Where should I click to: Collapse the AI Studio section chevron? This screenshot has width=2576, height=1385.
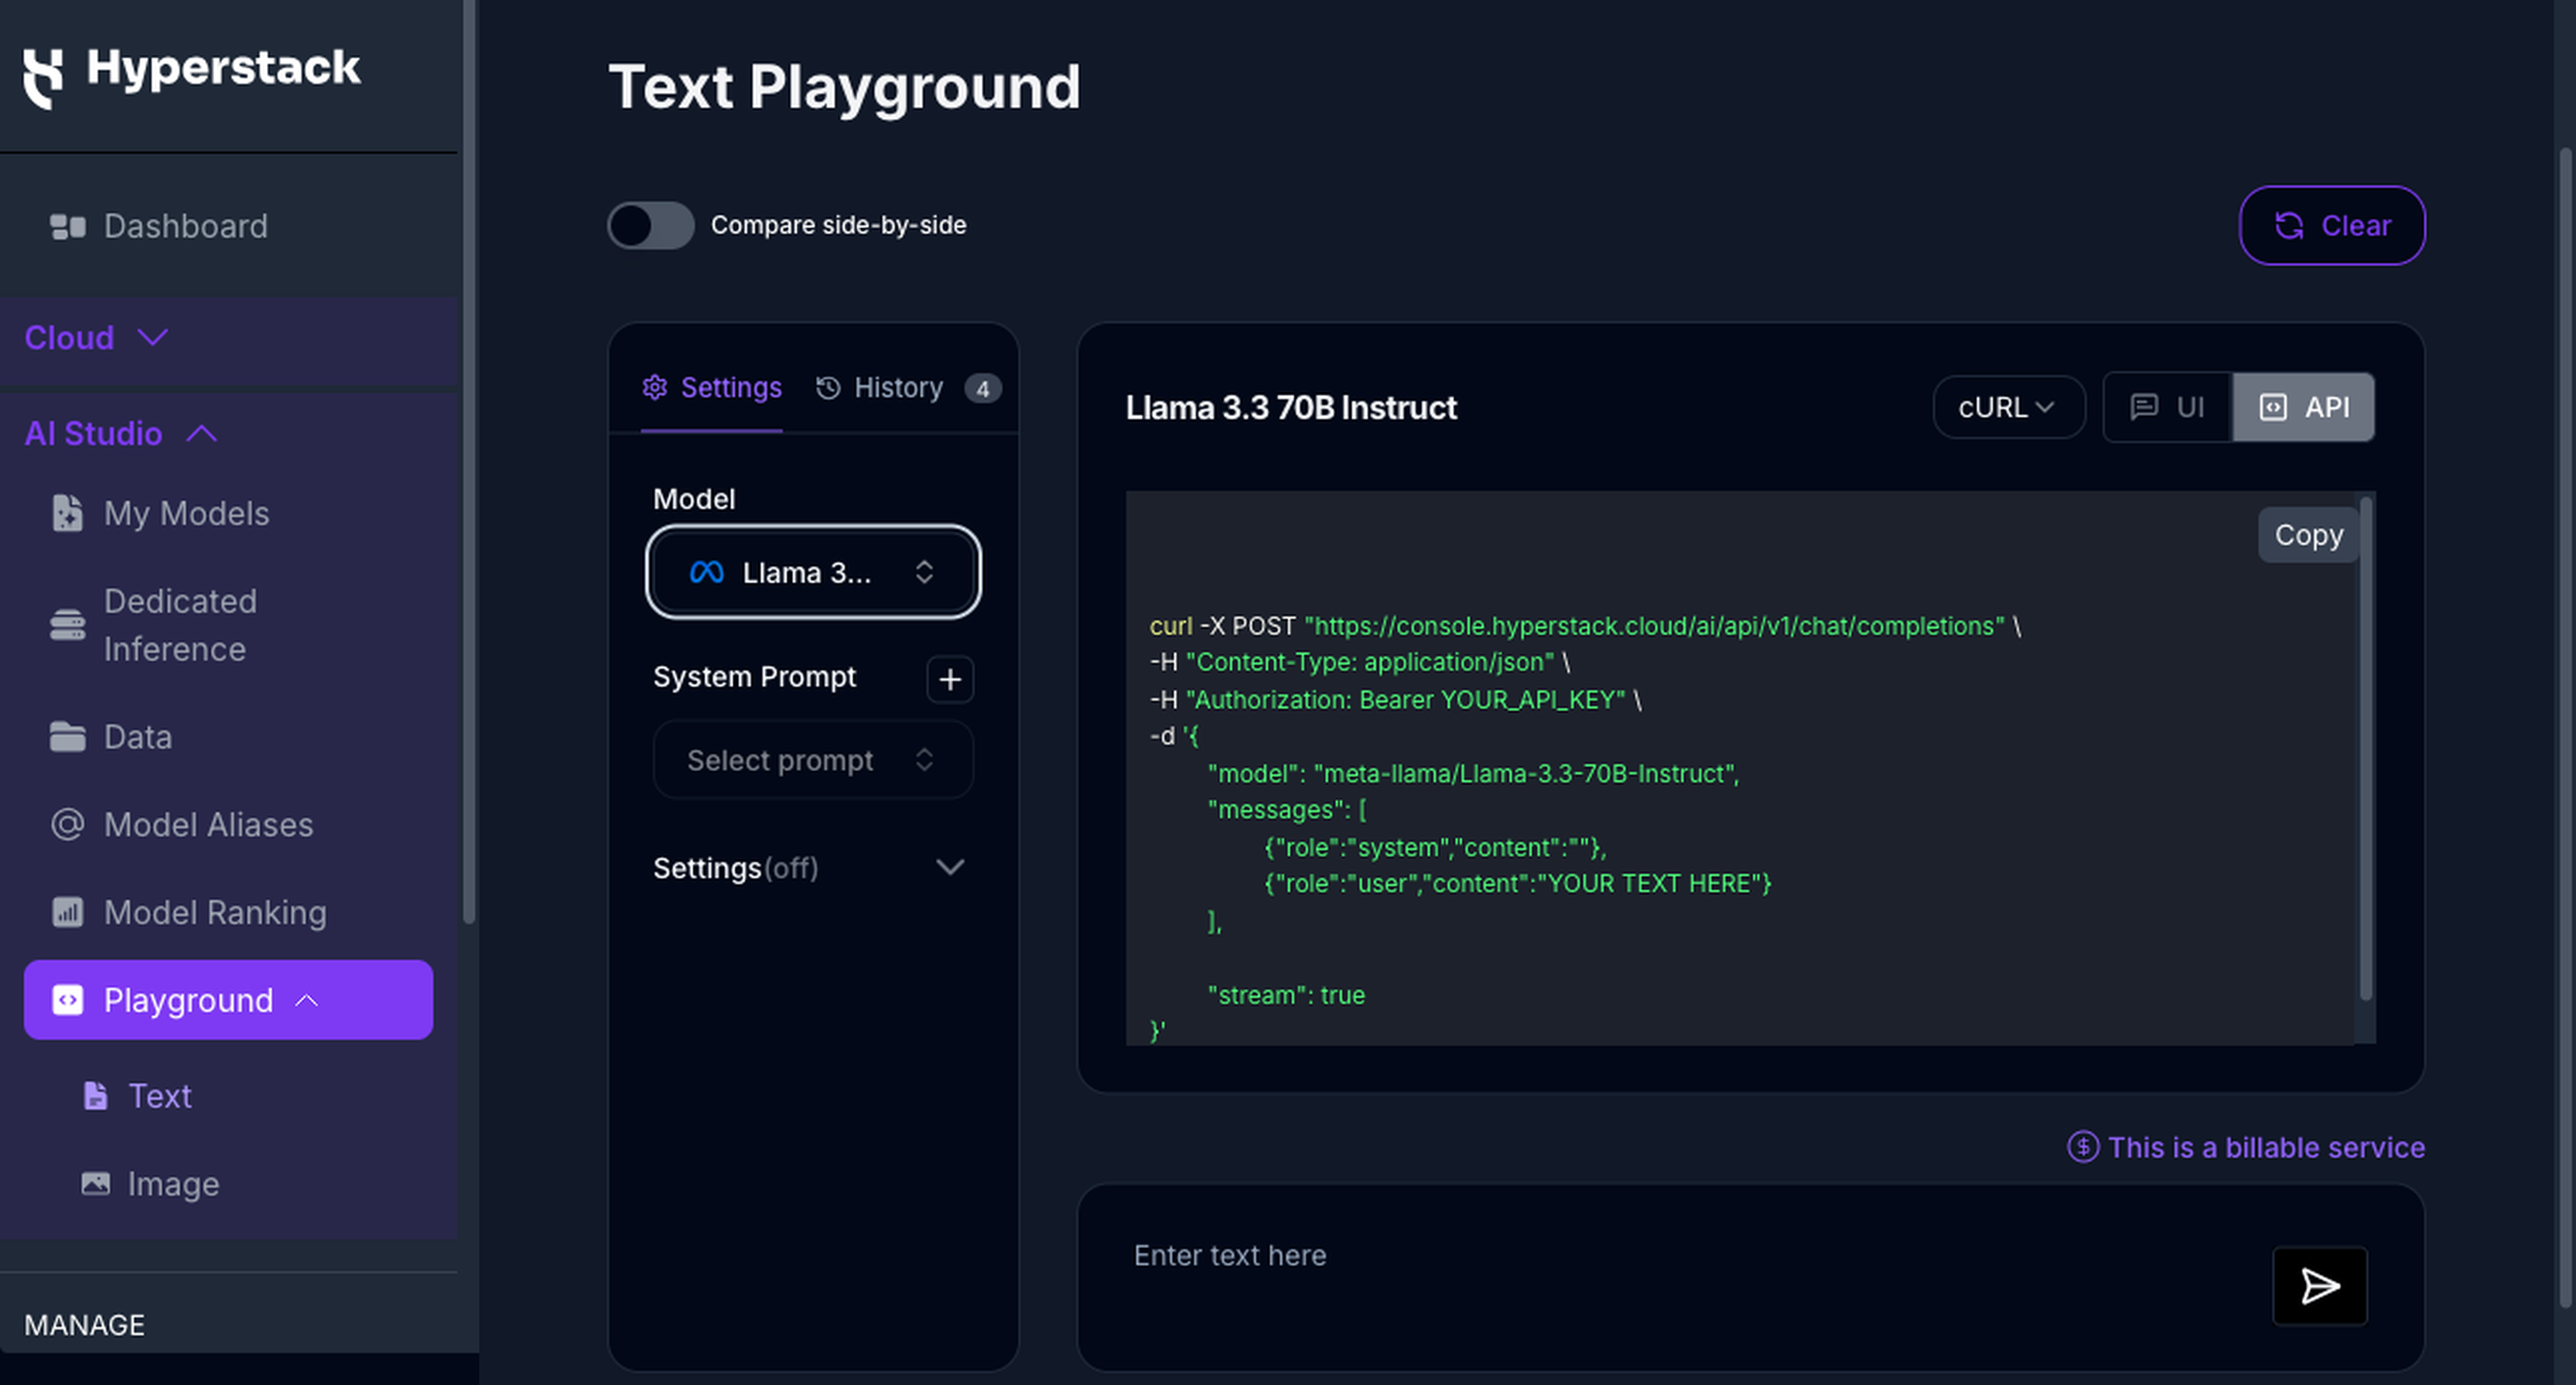pyautogui.click(x=202, y=433)
